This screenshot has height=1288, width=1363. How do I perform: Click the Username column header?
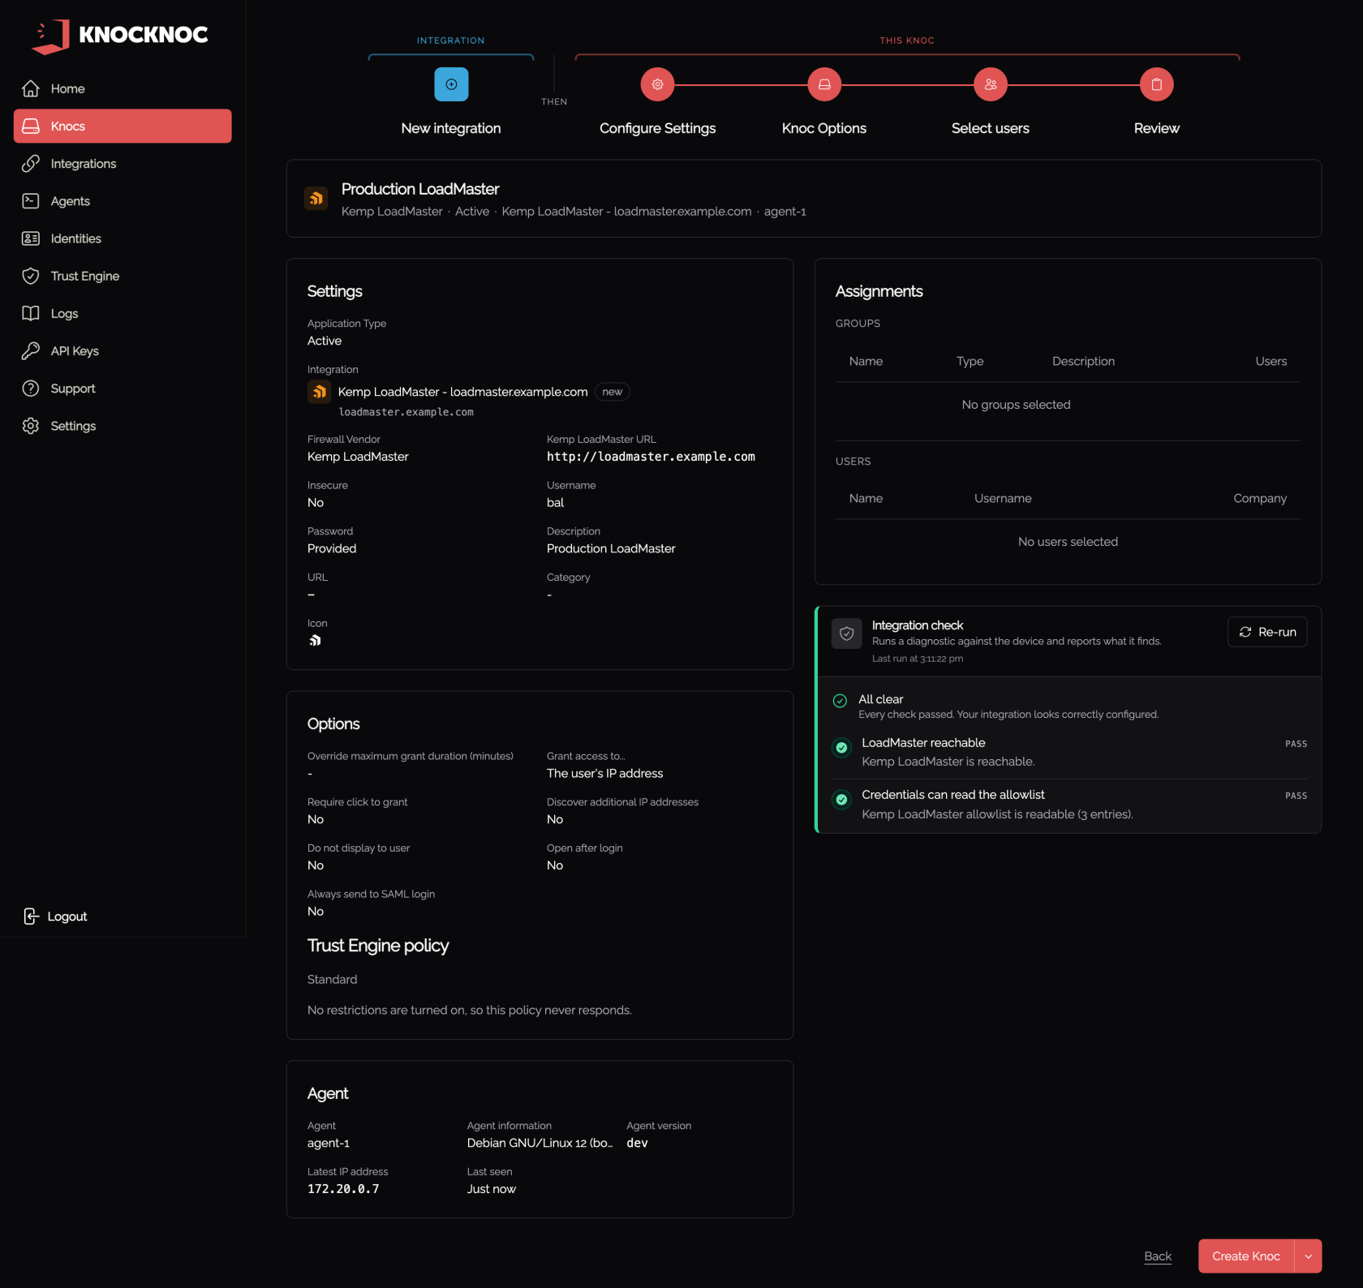pos(1003,498)
